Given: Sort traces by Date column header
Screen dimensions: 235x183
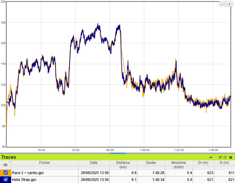Looking at the screenshot, I should click(x=93, y=163).
